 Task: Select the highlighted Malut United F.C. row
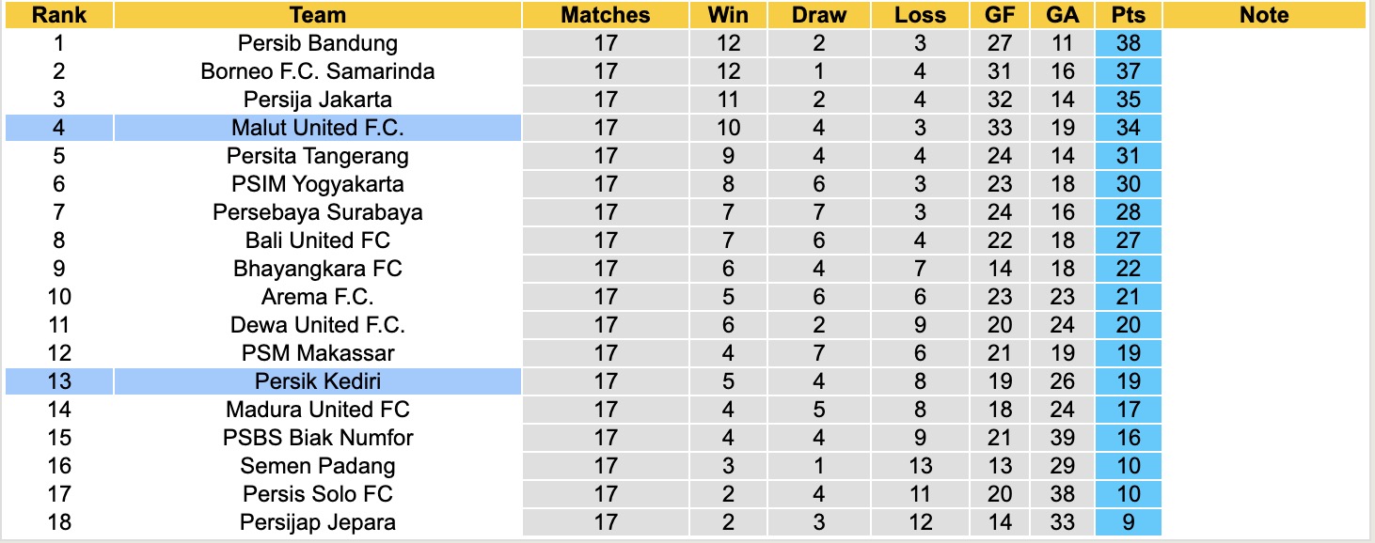(x=318, y=128)
